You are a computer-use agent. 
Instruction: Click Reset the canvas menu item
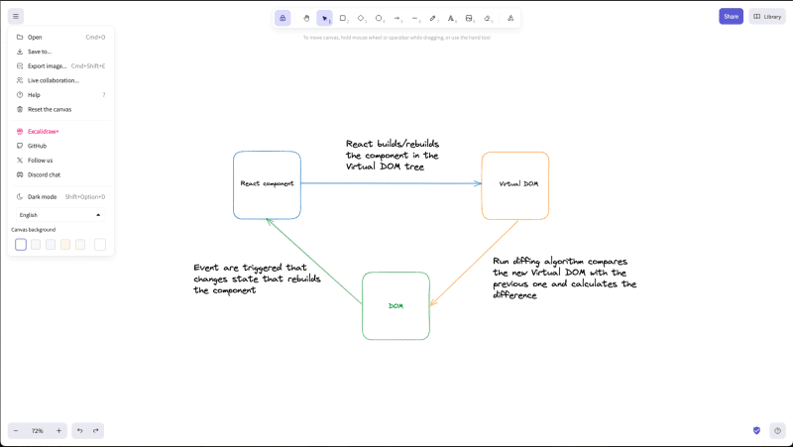[x=49, y=109]
